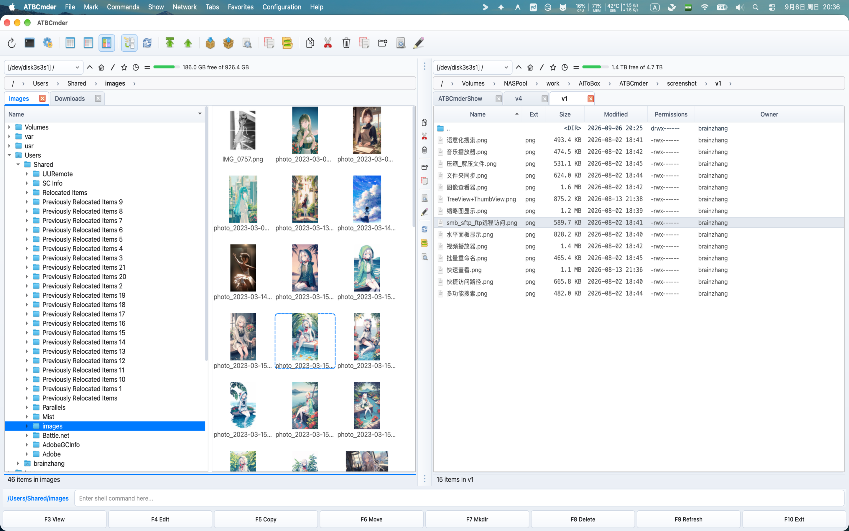The height and width of the screenshot is (531, 849).
Task: Go up one folder with the green arrow
Action: pyautogui.click(x=188, y=43)
